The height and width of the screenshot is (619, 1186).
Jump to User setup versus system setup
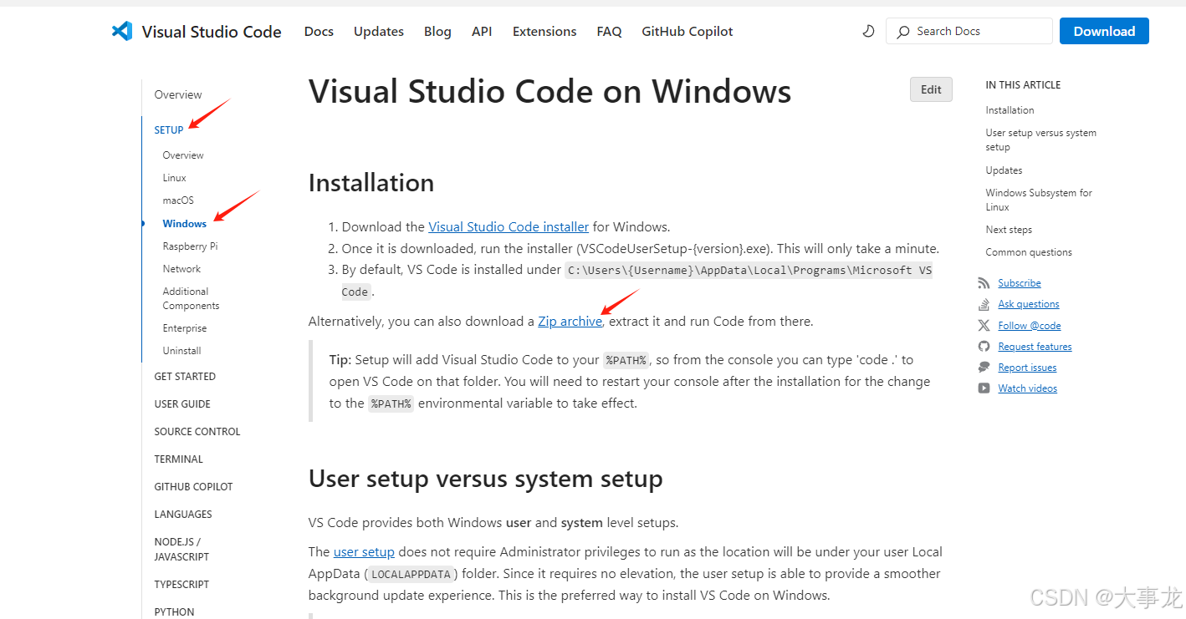click(1041, 140)
